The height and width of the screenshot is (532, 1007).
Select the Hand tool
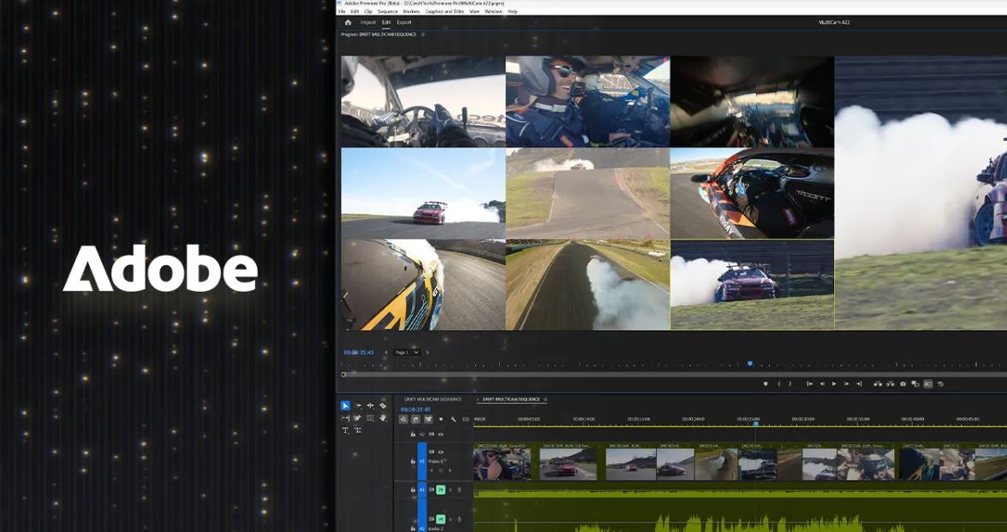tap(383, 418)
